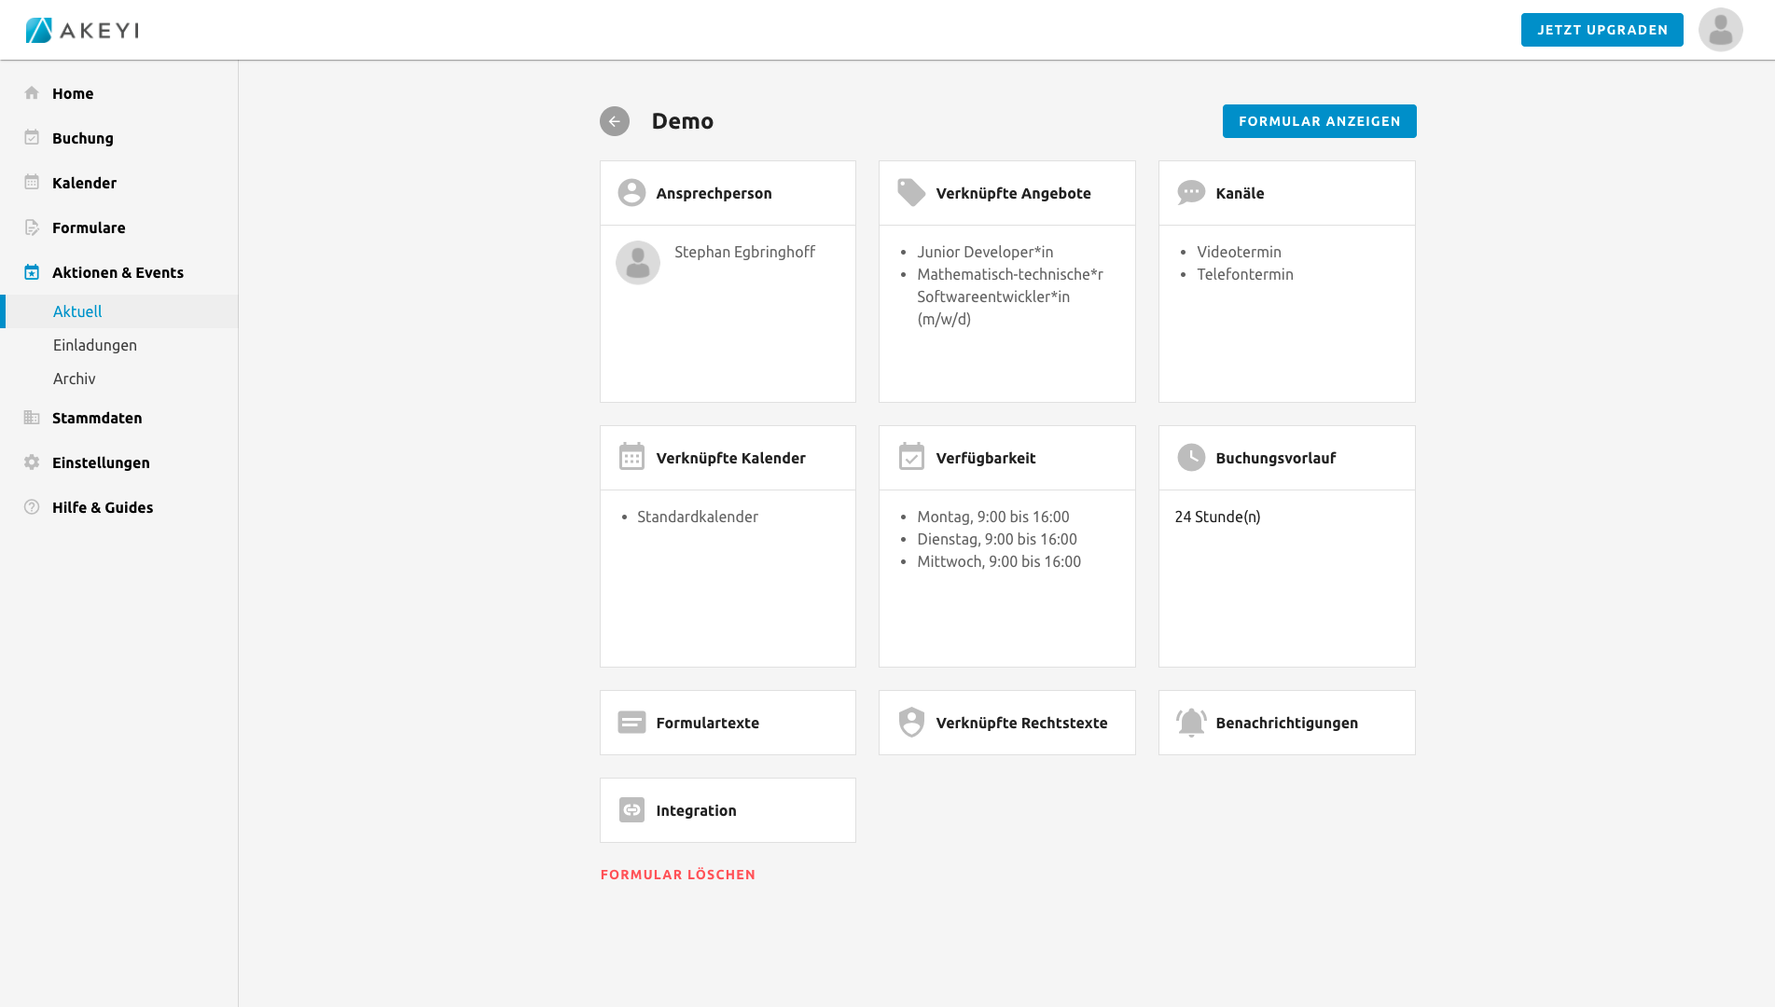
Task: Click the Verknüpfte Angebote tag icon
Action: click(x=910, y=193)
